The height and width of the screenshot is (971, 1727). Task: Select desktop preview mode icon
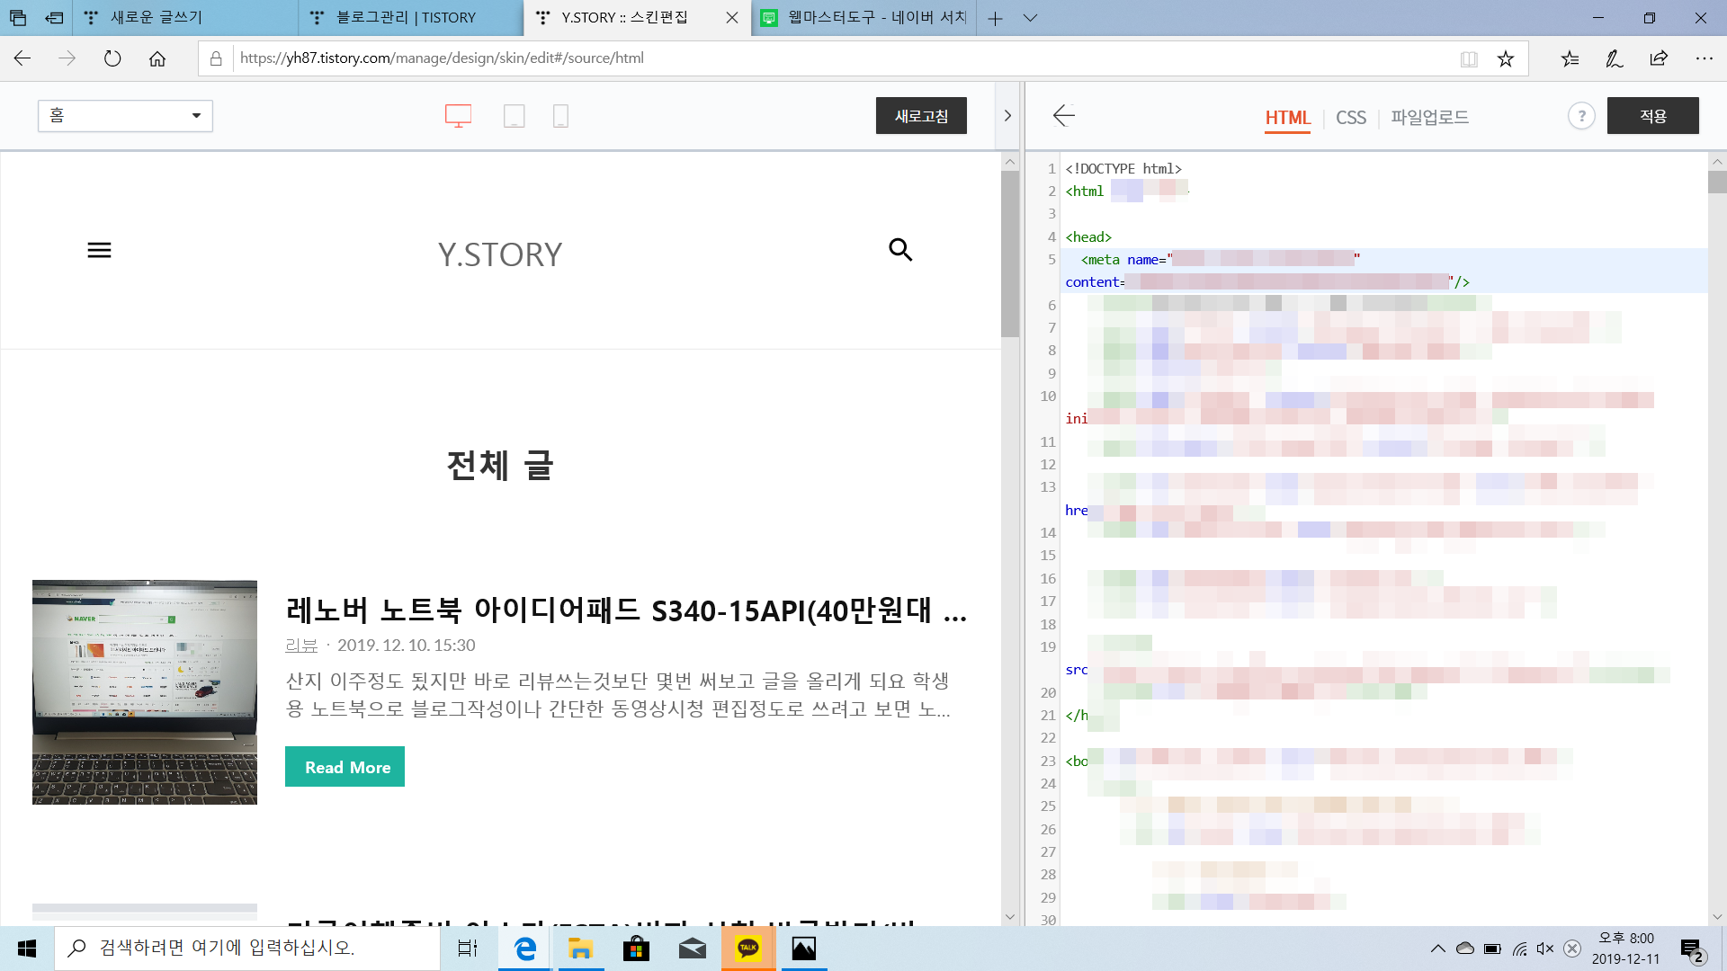pos(458,116)
